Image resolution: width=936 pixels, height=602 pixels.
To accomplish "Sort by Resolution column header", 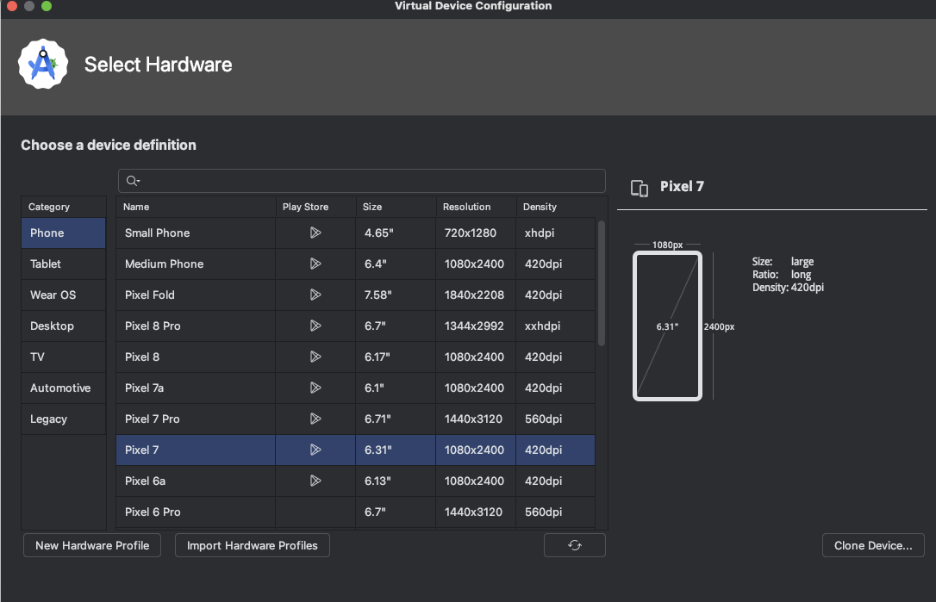I will (476, 207).
